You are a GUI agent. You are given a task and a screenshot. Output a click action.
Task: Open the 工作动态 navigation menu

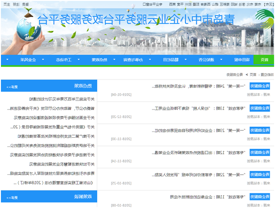(x=64, y=60)
